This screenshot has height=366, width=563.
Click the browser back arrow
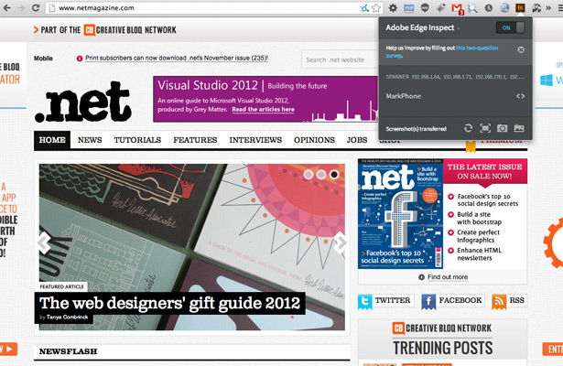coord(6,7)
